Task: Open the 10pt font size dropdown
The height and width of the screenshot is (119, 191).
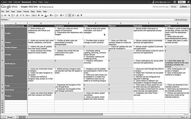Action: [34, 15]
